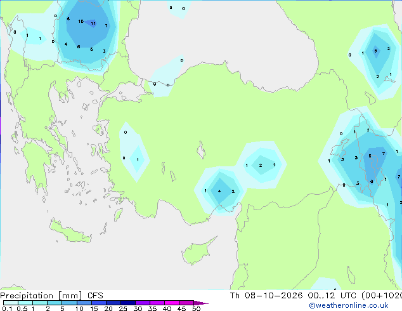Image resolution: width=402 pixels, height=311 pixels.
Task: Select the 10–15 mm legend color swatch
Action: click(x=84, y=303)
